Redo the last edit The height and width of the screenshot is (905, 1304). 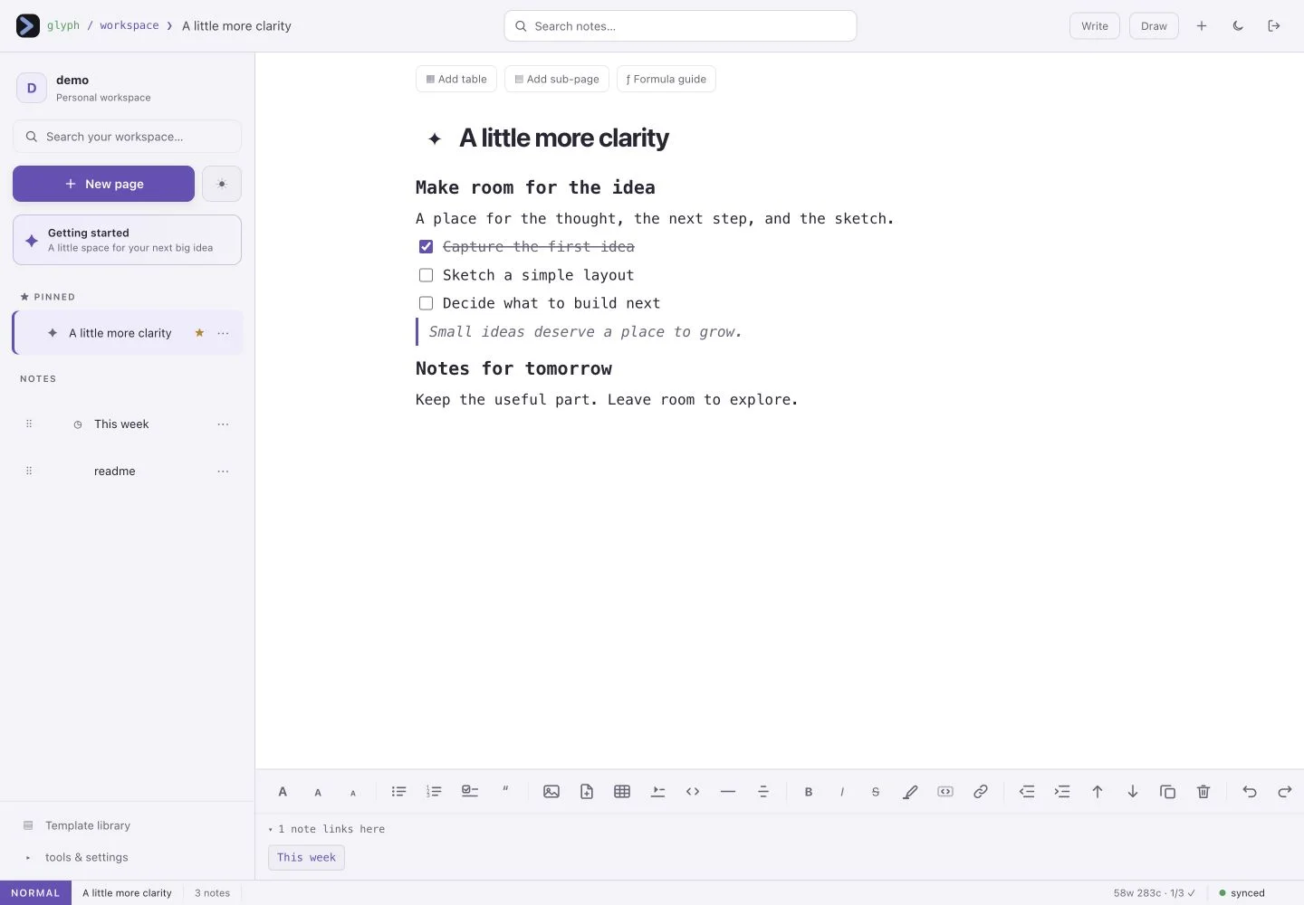[1285, 792]
